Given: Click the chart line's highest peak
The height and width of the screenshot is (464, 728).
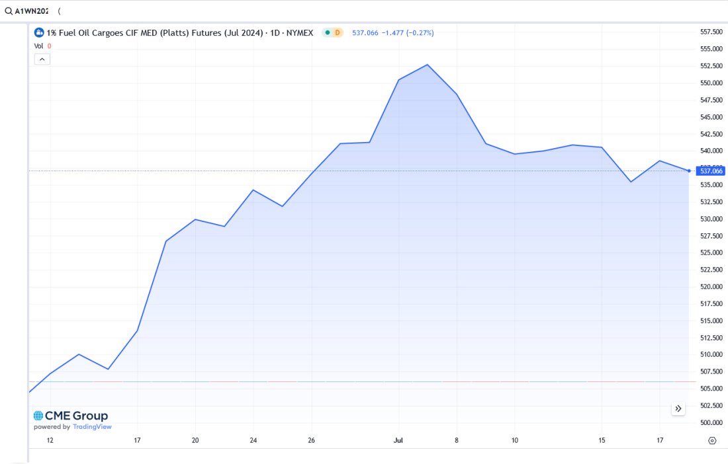Looking at the screenshot, I should [428, 65].
